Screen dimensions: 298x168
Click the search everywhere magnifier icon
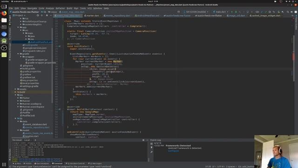pos(288,12)
